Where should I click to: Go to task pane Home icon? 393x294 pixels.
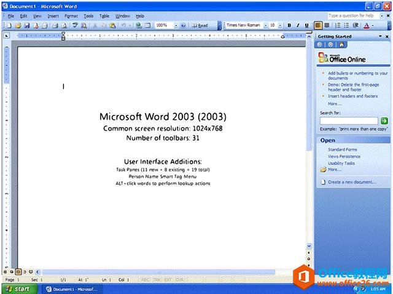[341, 45]
